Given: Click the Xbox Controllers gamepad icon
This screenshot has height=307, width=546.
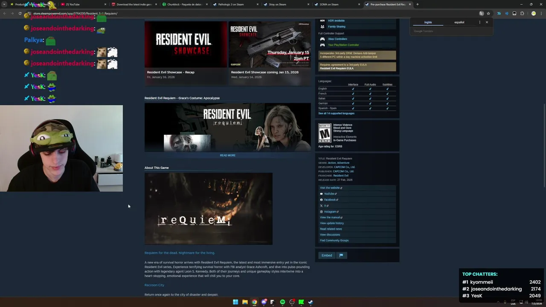Looking at the screenshot, I should [x=322, y=39].
